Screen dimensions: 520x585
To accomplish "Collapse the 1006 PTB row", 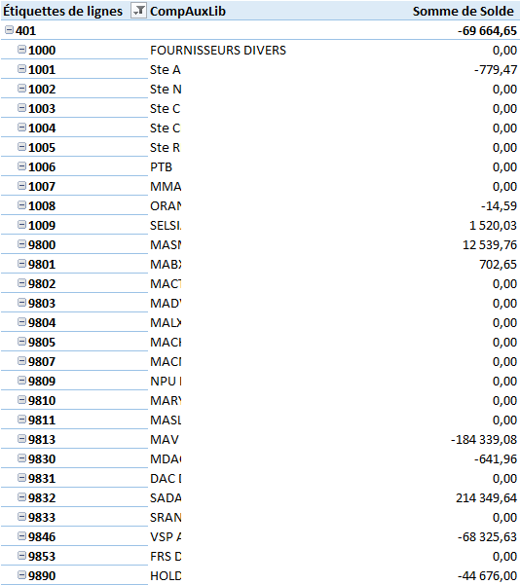I will [x=22, y=166].
